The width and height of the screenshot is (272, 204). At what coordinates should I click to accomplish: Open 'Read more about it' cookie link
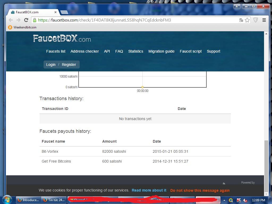pyautogui.click(x=149, y=190)
